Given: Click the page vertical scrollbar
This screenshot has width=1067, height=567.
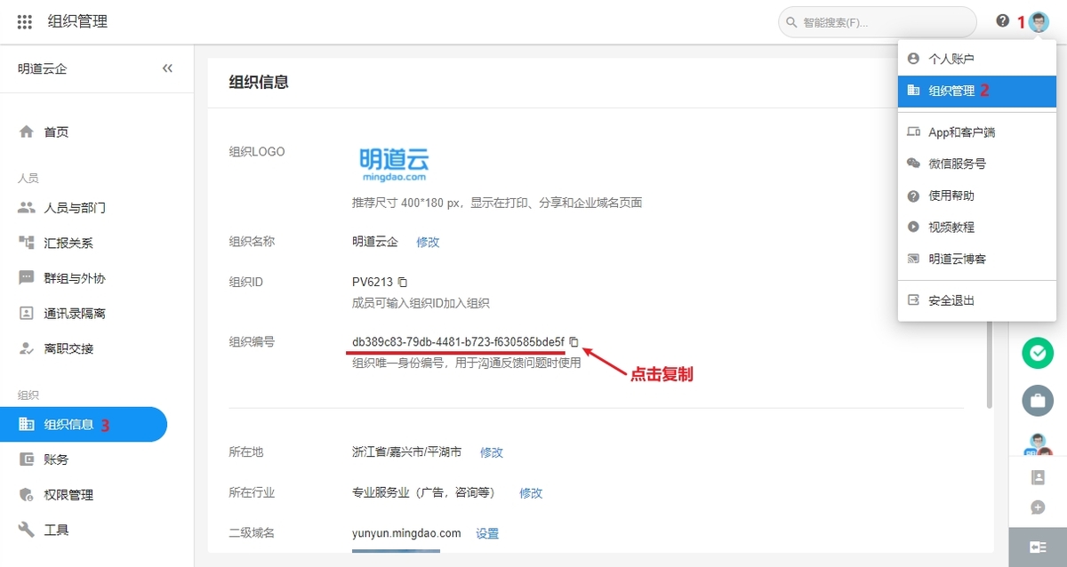Looking at the screenshot, I should 990,363.
